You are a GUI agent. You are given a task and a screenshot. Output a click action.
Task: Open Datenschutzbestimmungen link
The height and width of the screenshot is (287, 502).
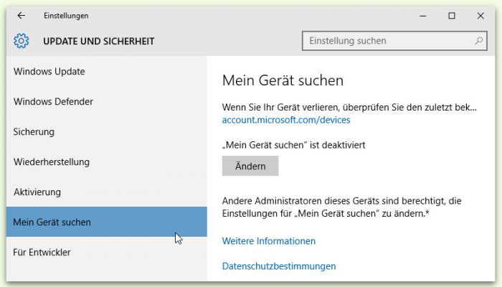pos(279,266)
